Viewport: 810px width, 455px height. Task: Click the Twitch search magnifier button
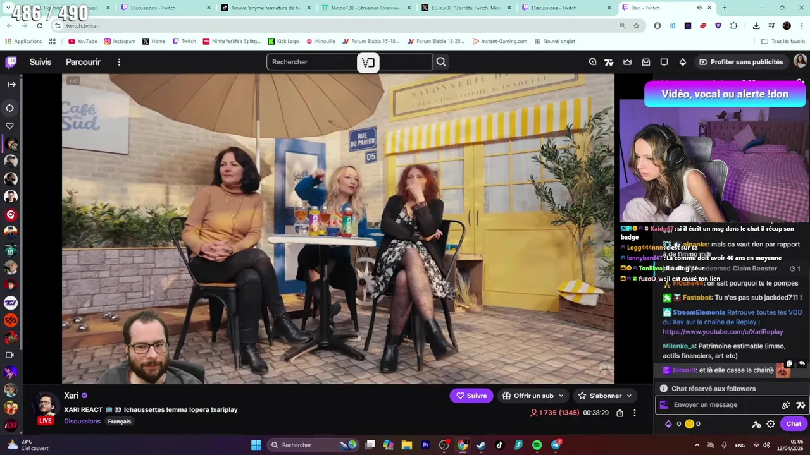point(441,62)
